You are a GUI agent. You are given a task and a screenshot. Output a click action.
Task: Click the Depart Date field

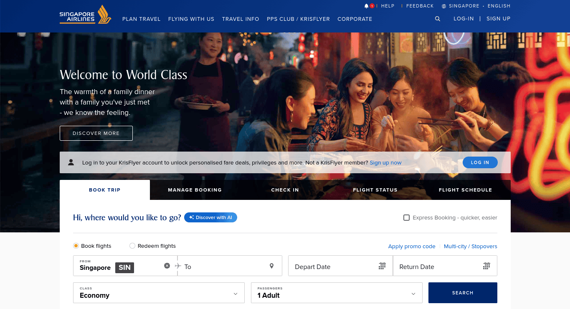(340, 266)
